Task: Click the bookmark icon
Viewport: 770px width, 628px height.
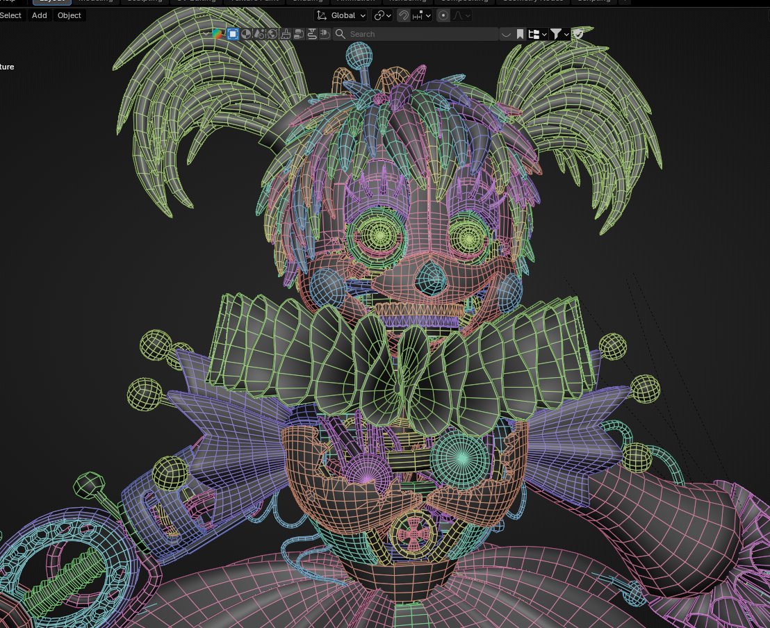Action: point(520,34)
